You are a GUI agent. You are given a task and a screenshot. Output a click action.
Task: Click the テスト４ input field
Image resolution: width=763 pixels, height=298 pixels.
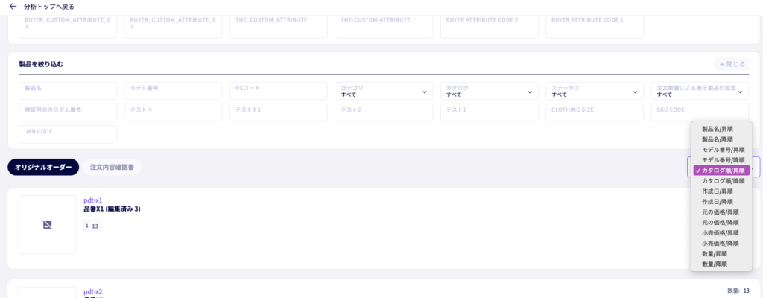tap(173, 112)
